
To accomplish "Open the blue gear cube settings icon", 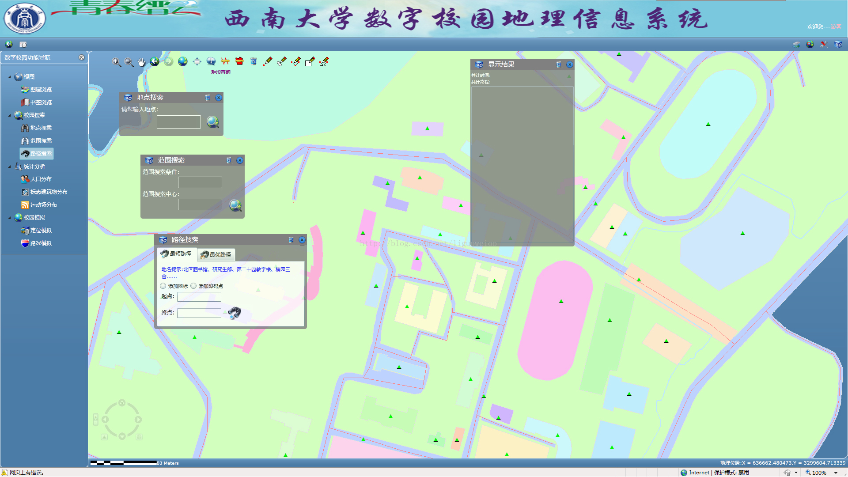I will click(x=838, y=44).
